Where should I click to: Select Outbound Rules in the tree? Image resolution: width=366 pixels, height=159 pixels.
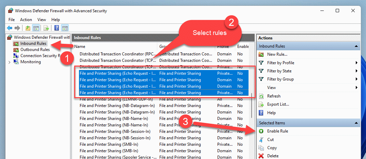[35, 50]
